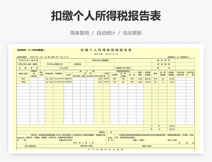Select the '货币名称' column header
Viewport: 212px width, 162px height.
click(x=76, y=76)
